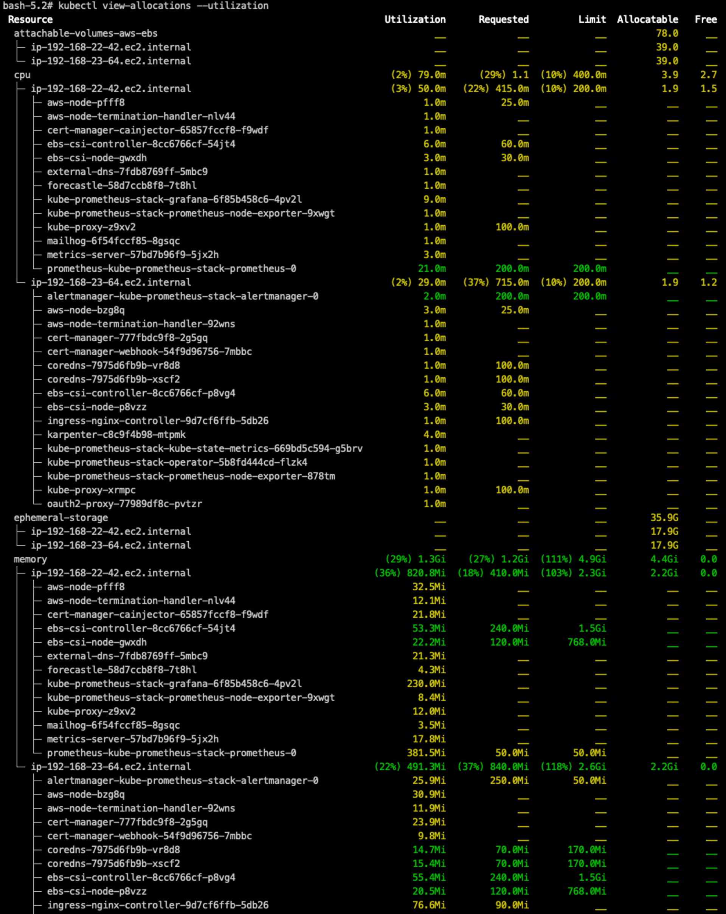Click oauth2-proxy-77989df8c-pvtzr pod entry
726x914 pixels.
click(x=124, y=503)
